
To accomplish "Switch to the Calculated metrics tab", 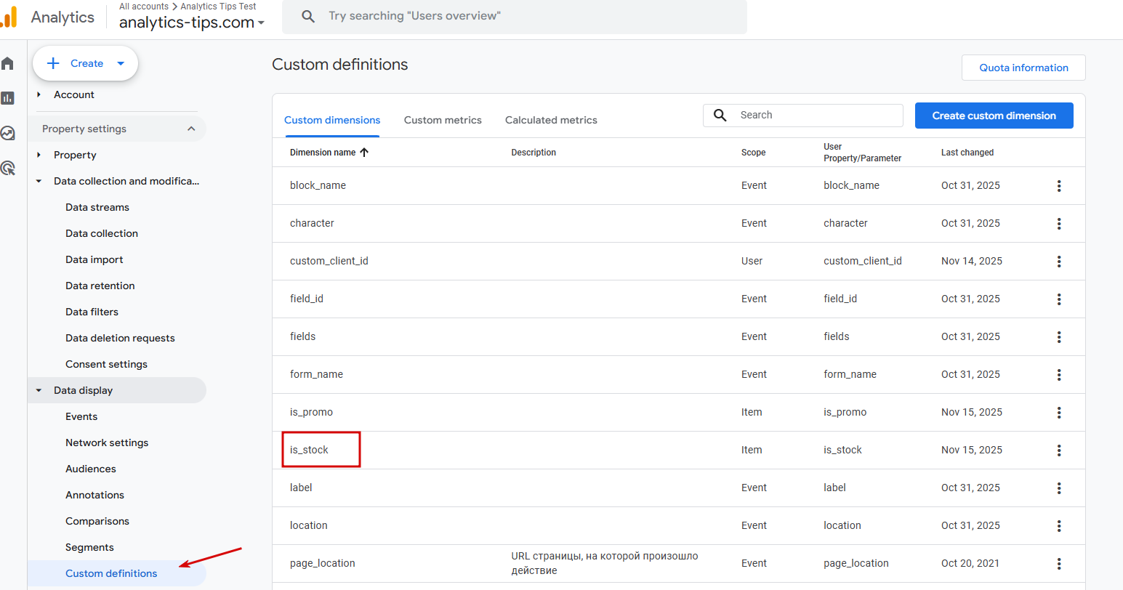I will click(x=551, y=121).
